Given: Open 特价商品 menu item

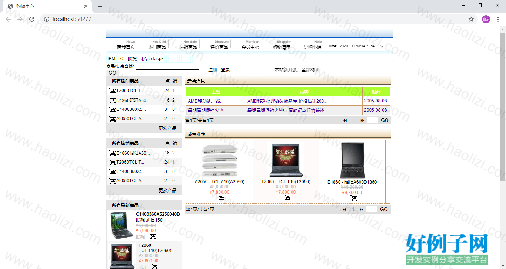Looking at the screenshot, I should [219, 47].
